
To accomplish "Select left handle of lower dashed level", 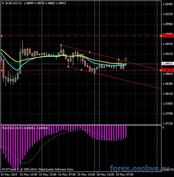I will coord(1,70).
